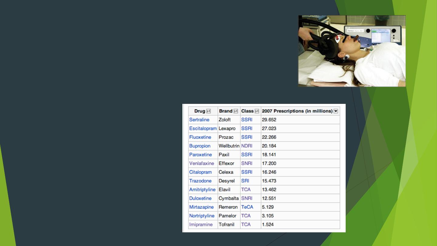The height and width of the screenshot is (246, 437).
Task: Click the TCA link in the Amitriptyline row
Action: tap(246, 190)
